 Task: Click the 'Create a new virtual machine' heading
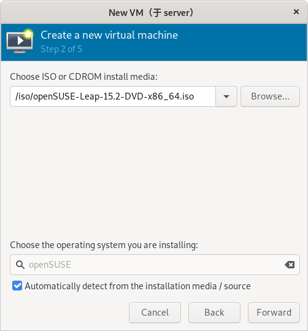click(x=109, y=35)
